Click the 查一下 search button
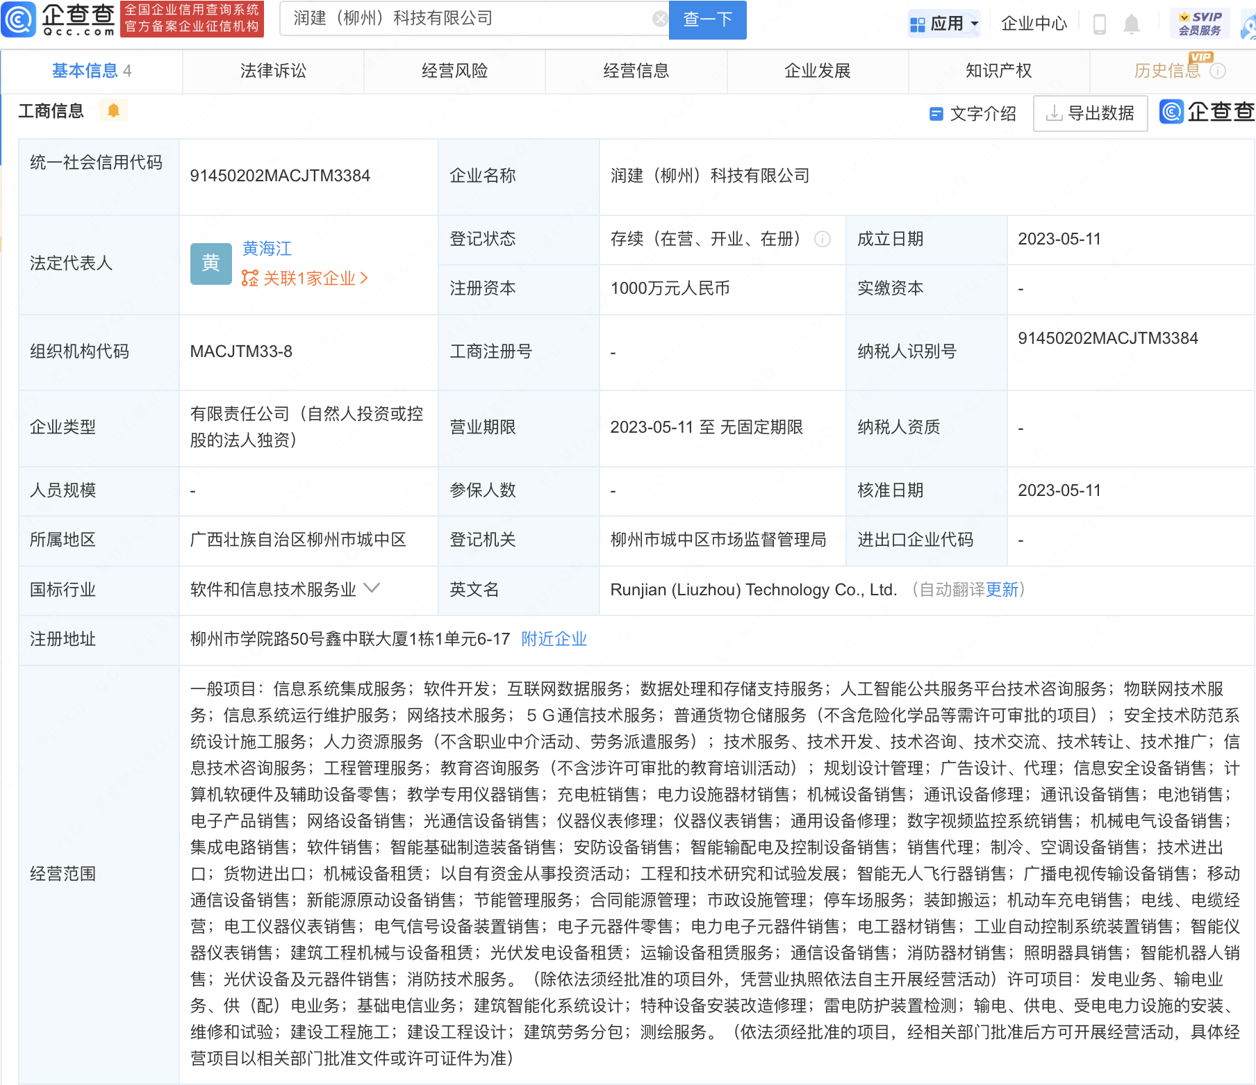Image resolution: width=1256 pixels, height=1085 pixels. coord(707,19)
